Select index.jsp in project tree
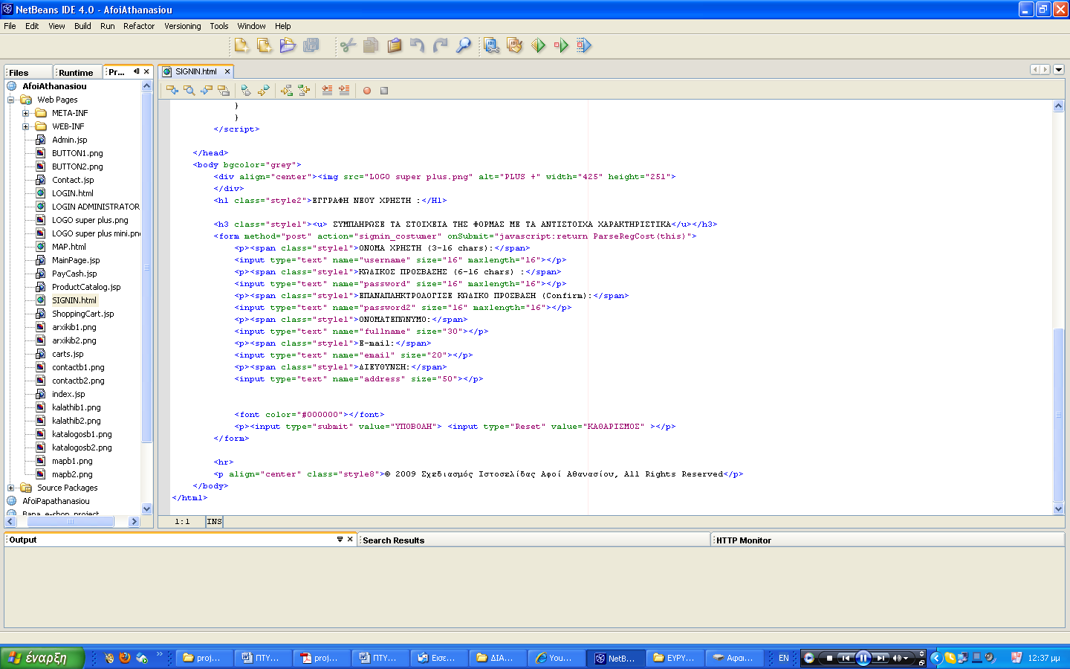 click(68, 394)
